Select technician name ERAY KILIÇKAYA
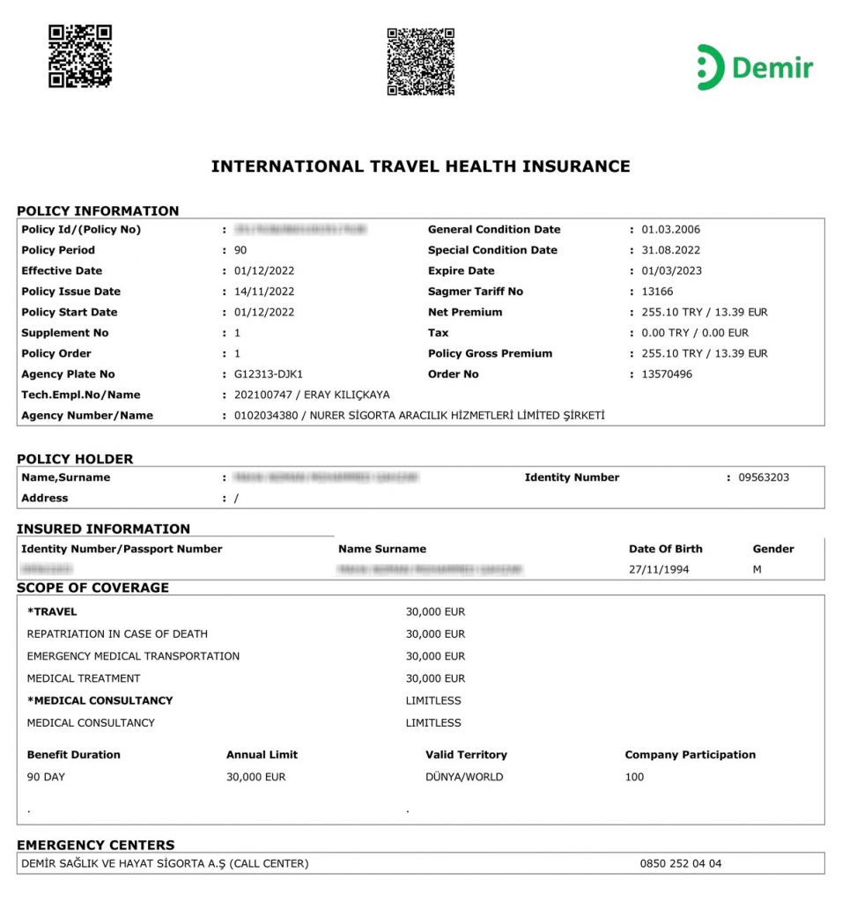842x902 pixels. click(347, 396)
